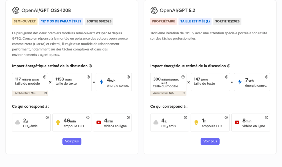The height and width of the screenshot is (167, 282).
Task: Click the 300 milliards param. (est.) value
Action: (x=166, y=81)
